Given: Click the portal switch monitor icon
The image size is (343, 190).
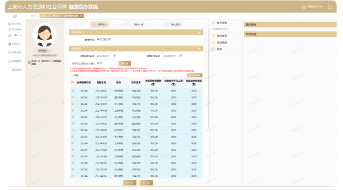Looking at the screenshot, I should tap(304, 7).
